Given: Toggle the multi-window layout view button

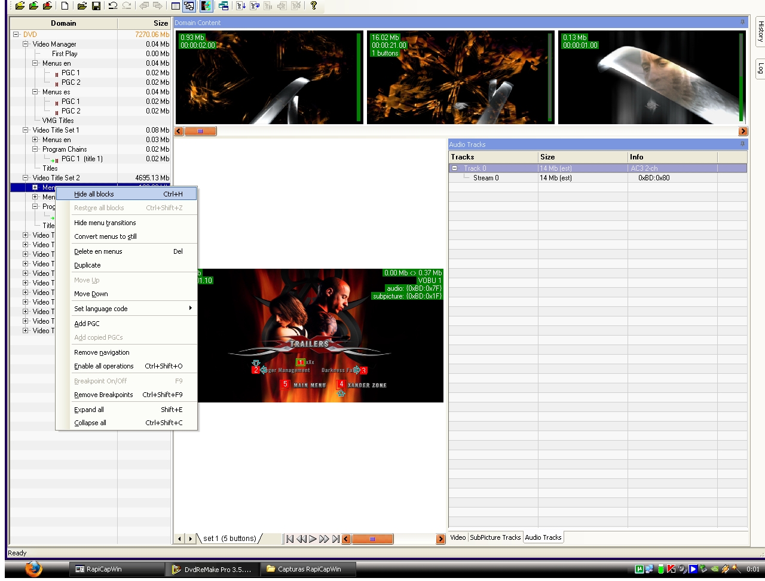Looking at the screenshot, I should pyautogui.click(x=189, y=5).
